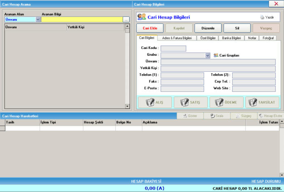
Task: Open the Banka Bilgileri tab
Action: [x=231, y=38]
